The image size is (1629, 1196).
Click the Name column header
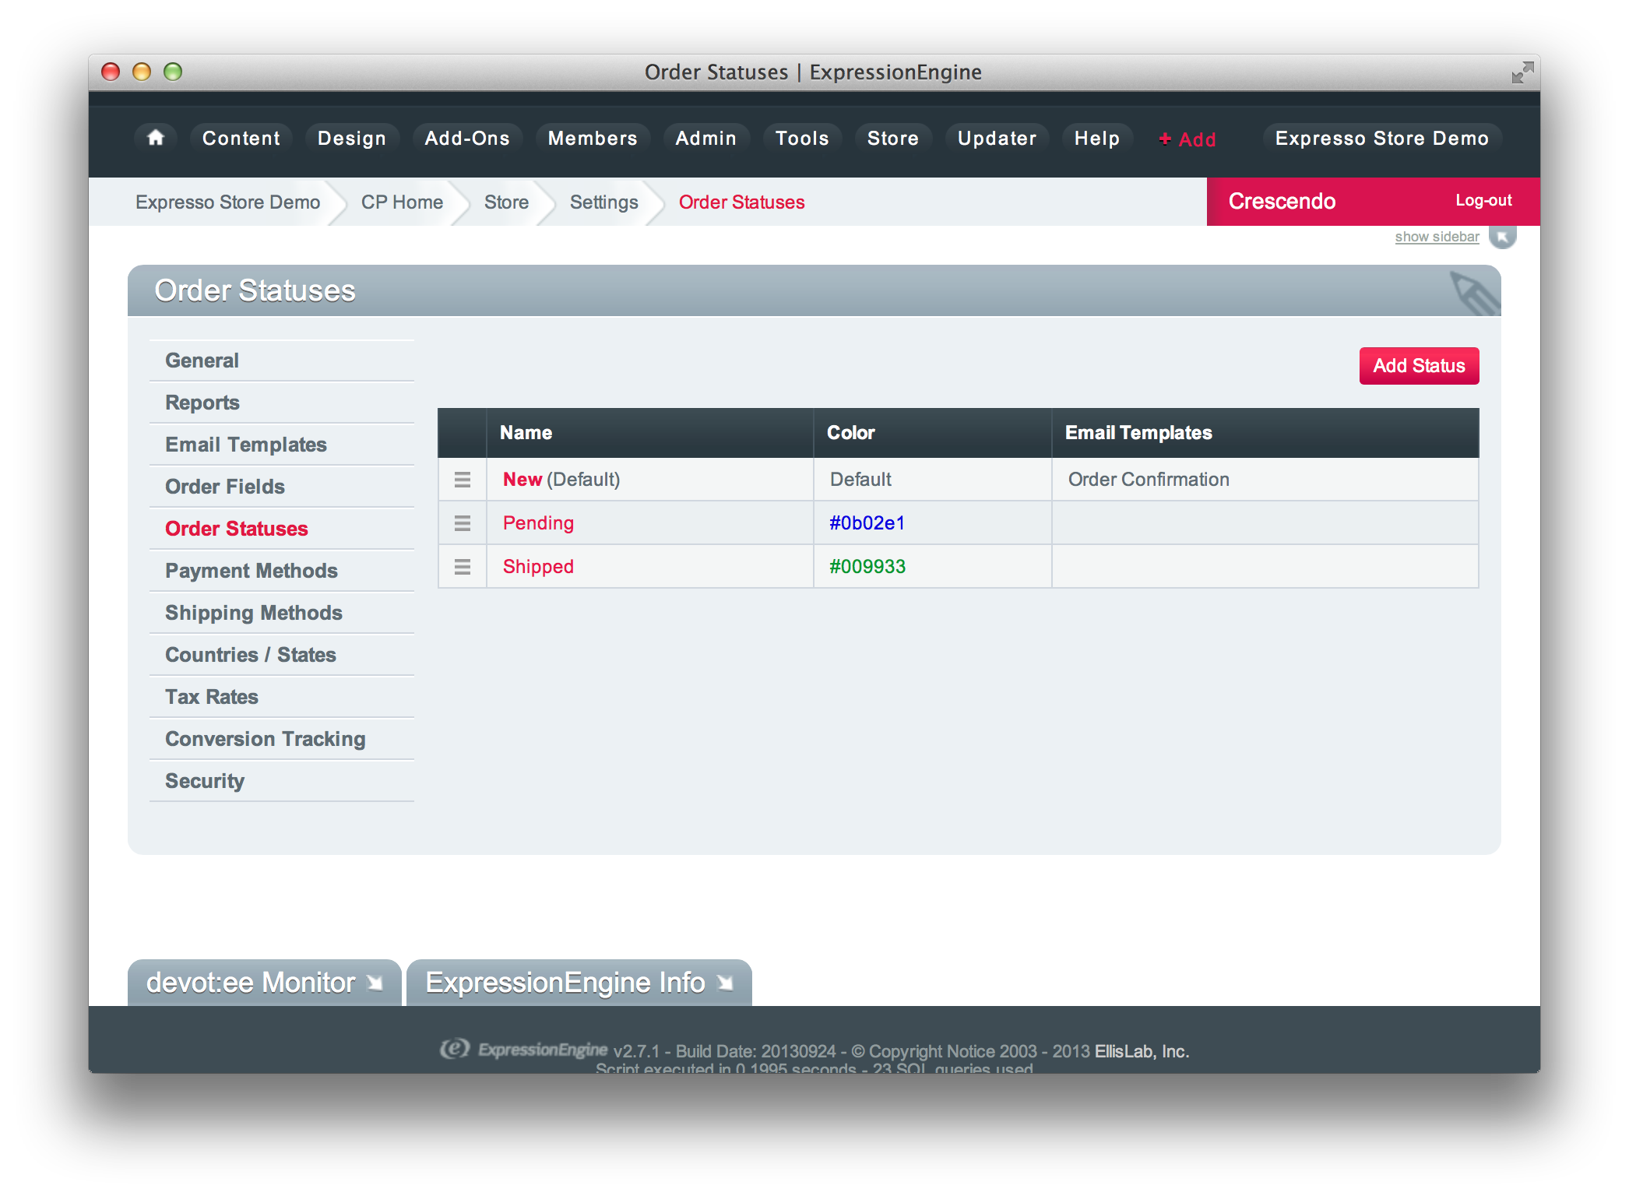650,433
